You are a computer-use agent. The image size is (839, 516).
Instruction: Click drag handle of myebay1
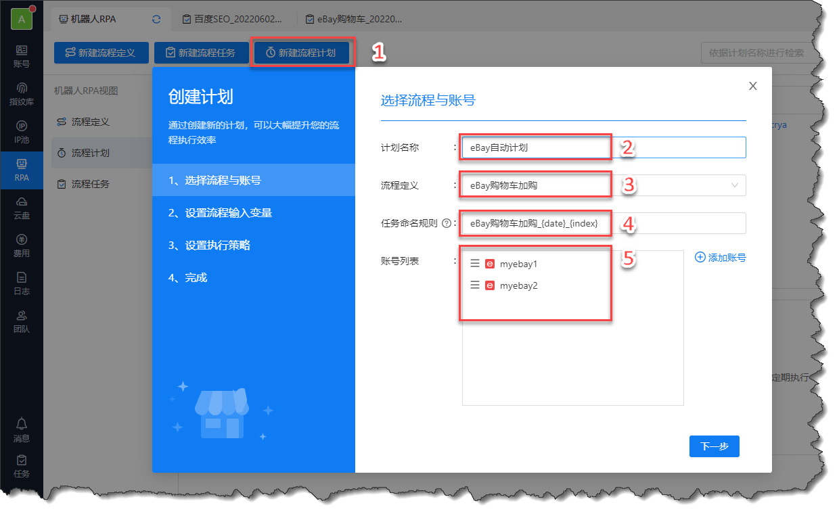(x=475, y=264)
